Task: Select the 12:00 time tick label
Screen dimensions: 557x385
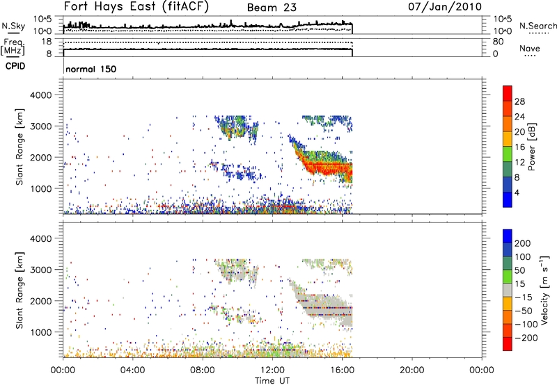Action: coord(272,370)
